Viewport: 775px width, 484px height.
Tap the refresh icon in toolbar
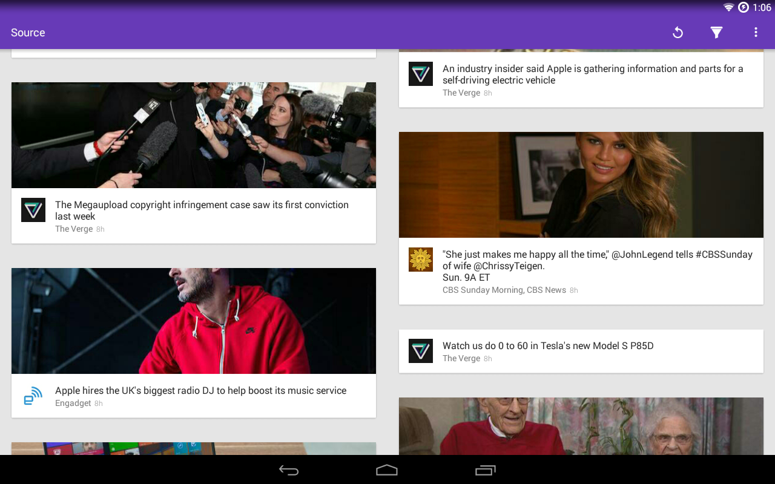(678, 31)
